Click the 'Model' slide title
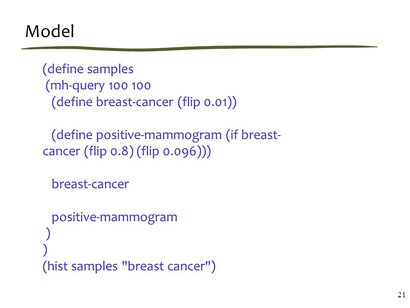Screen dimensions: 410x308 click(x=50, y=31)
